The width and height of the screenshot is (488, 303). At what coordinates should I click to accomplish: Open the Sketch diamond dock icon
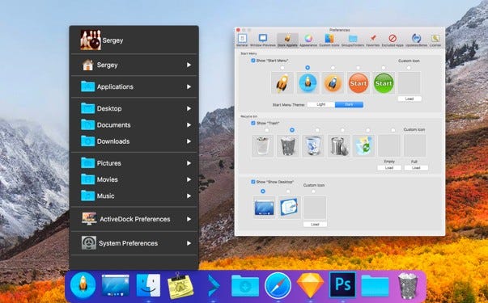310,285
